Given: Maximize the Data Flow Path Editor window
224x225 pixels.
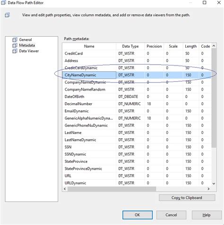Looking at the screenshot, I should click(x=205, y=3).
